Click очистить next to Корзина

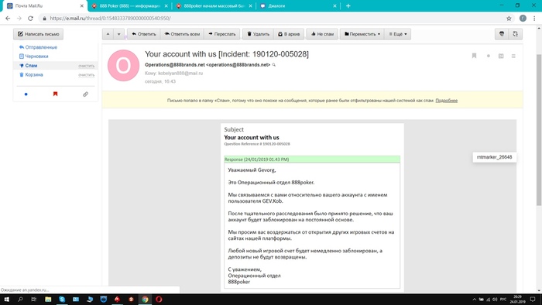pos(87,75)
